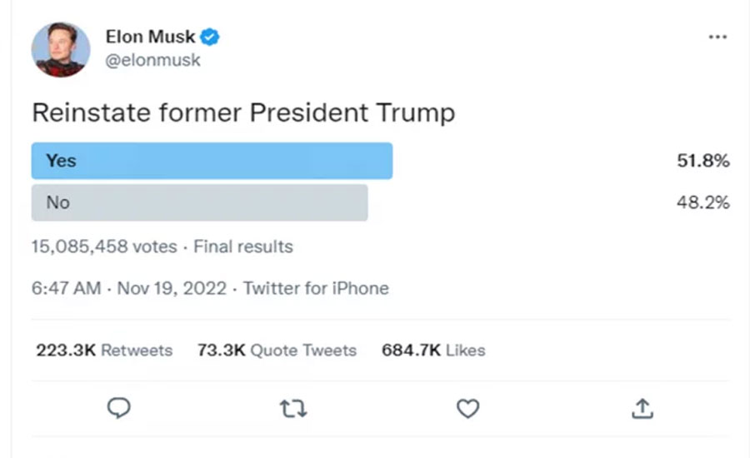This screenshot has width=750, height=458.
Task: View the 73.3K Quote Tweets list
Action: pos(277,350)
